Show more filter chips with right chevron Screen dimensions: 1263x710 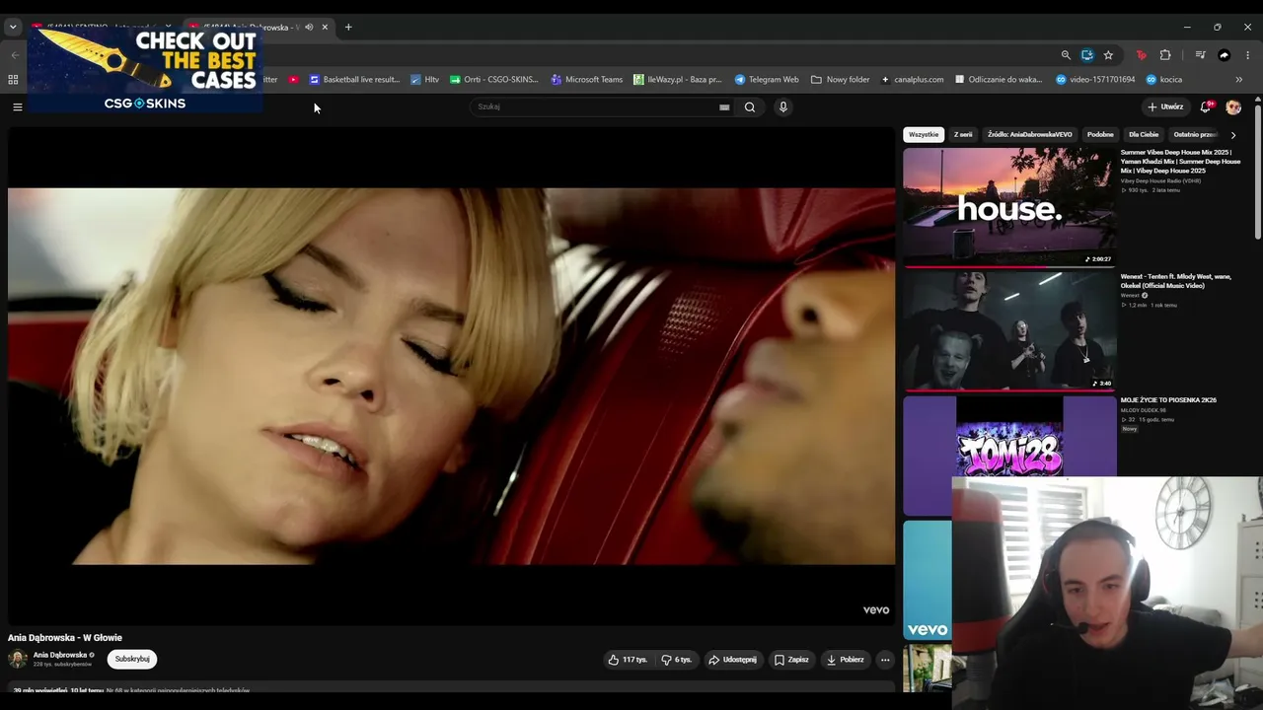(x=1233, y=135)
